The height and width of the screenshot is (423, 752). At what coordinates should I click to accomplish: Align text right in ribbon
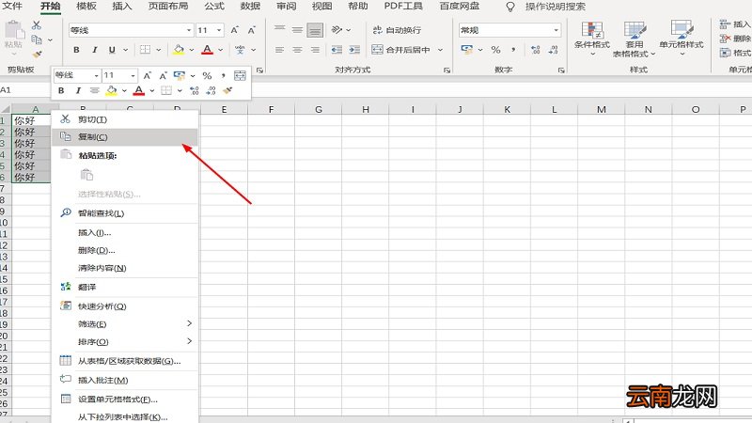coord(315,50)
